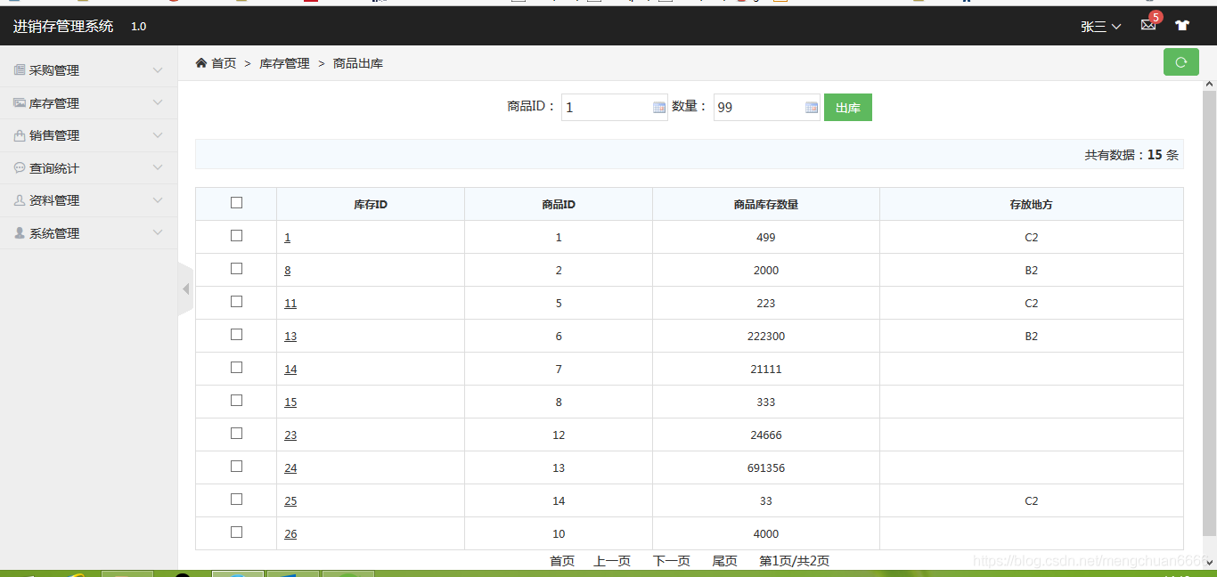Click the calendar icon in 数量 field

click(812, 108)
